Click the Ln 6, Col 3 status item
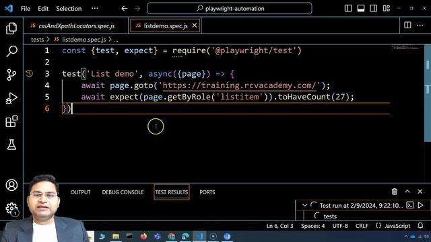This screenshot has height=242, width=431. pos(279,226)
